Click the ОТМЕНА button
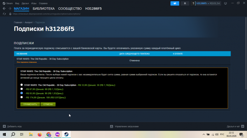 pos(48,104)
